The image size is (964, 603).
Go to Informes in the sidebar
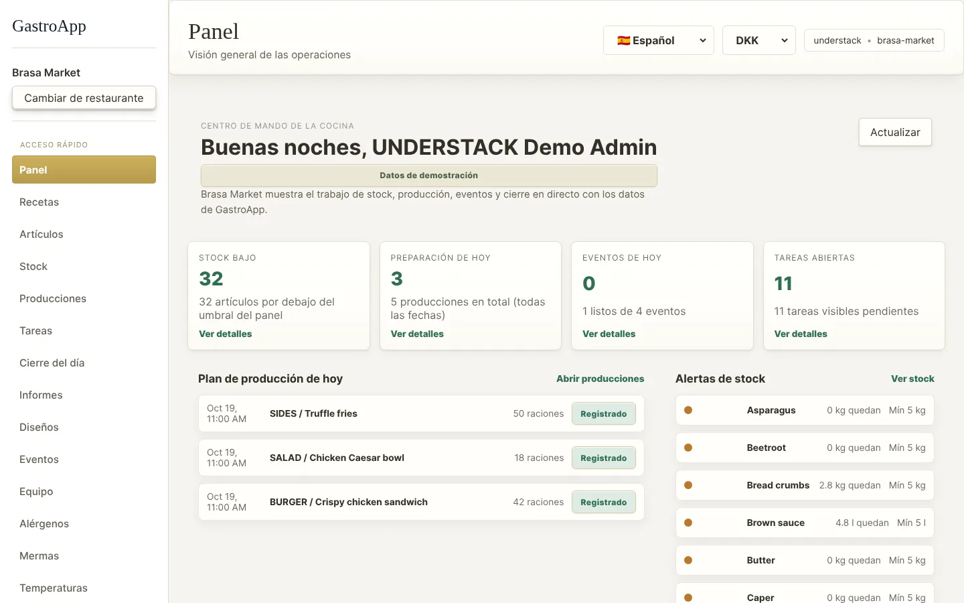[84, 395]
